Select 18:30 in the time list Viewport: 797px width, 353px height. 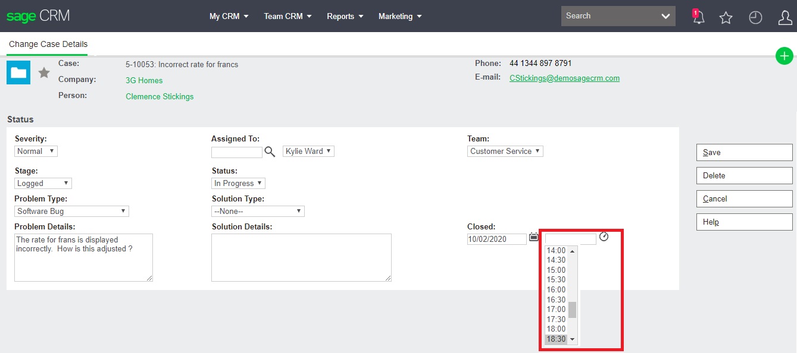click(x=557, y=339)
